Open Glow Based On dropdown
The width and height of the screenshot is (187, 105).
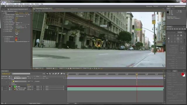(21, 16)
